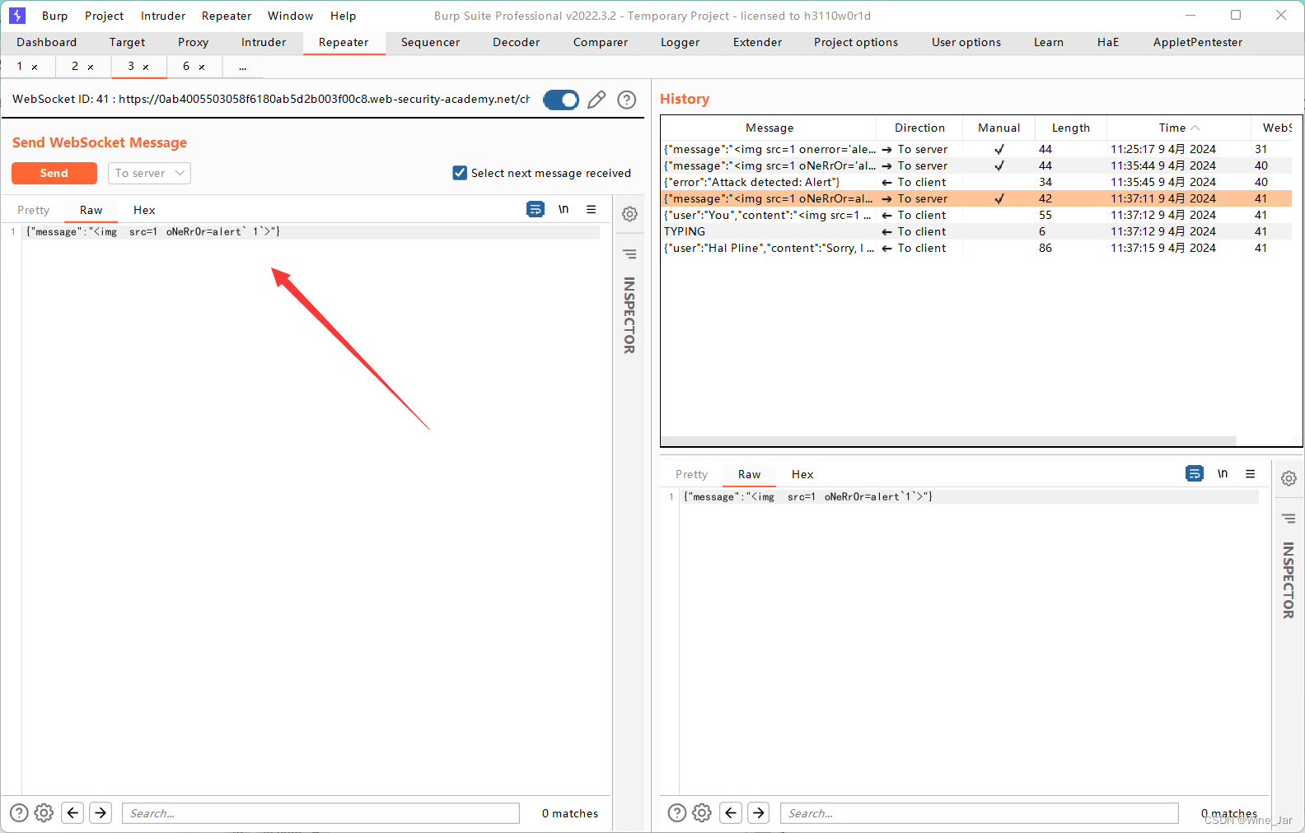The image size is (1305, 833).
Task: Open the Help menu
Action: (x=343, y=16)
